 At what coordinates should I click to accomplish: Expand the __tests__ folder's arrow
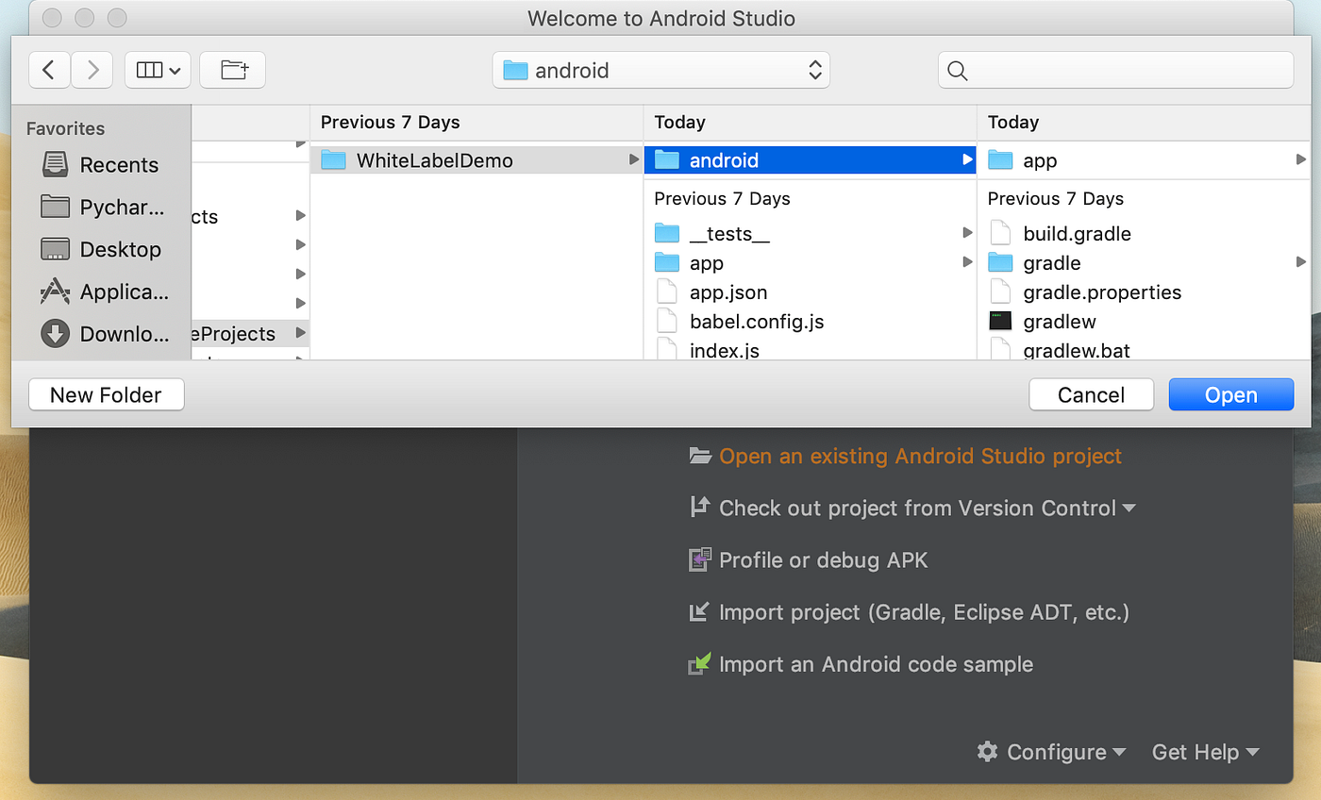click(967, 233)
